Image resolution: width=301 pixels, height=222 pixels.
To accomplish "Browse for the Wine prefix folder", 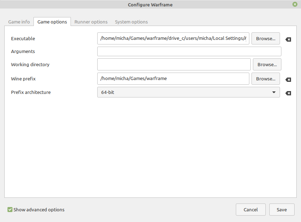I will (x=266, y=79).
